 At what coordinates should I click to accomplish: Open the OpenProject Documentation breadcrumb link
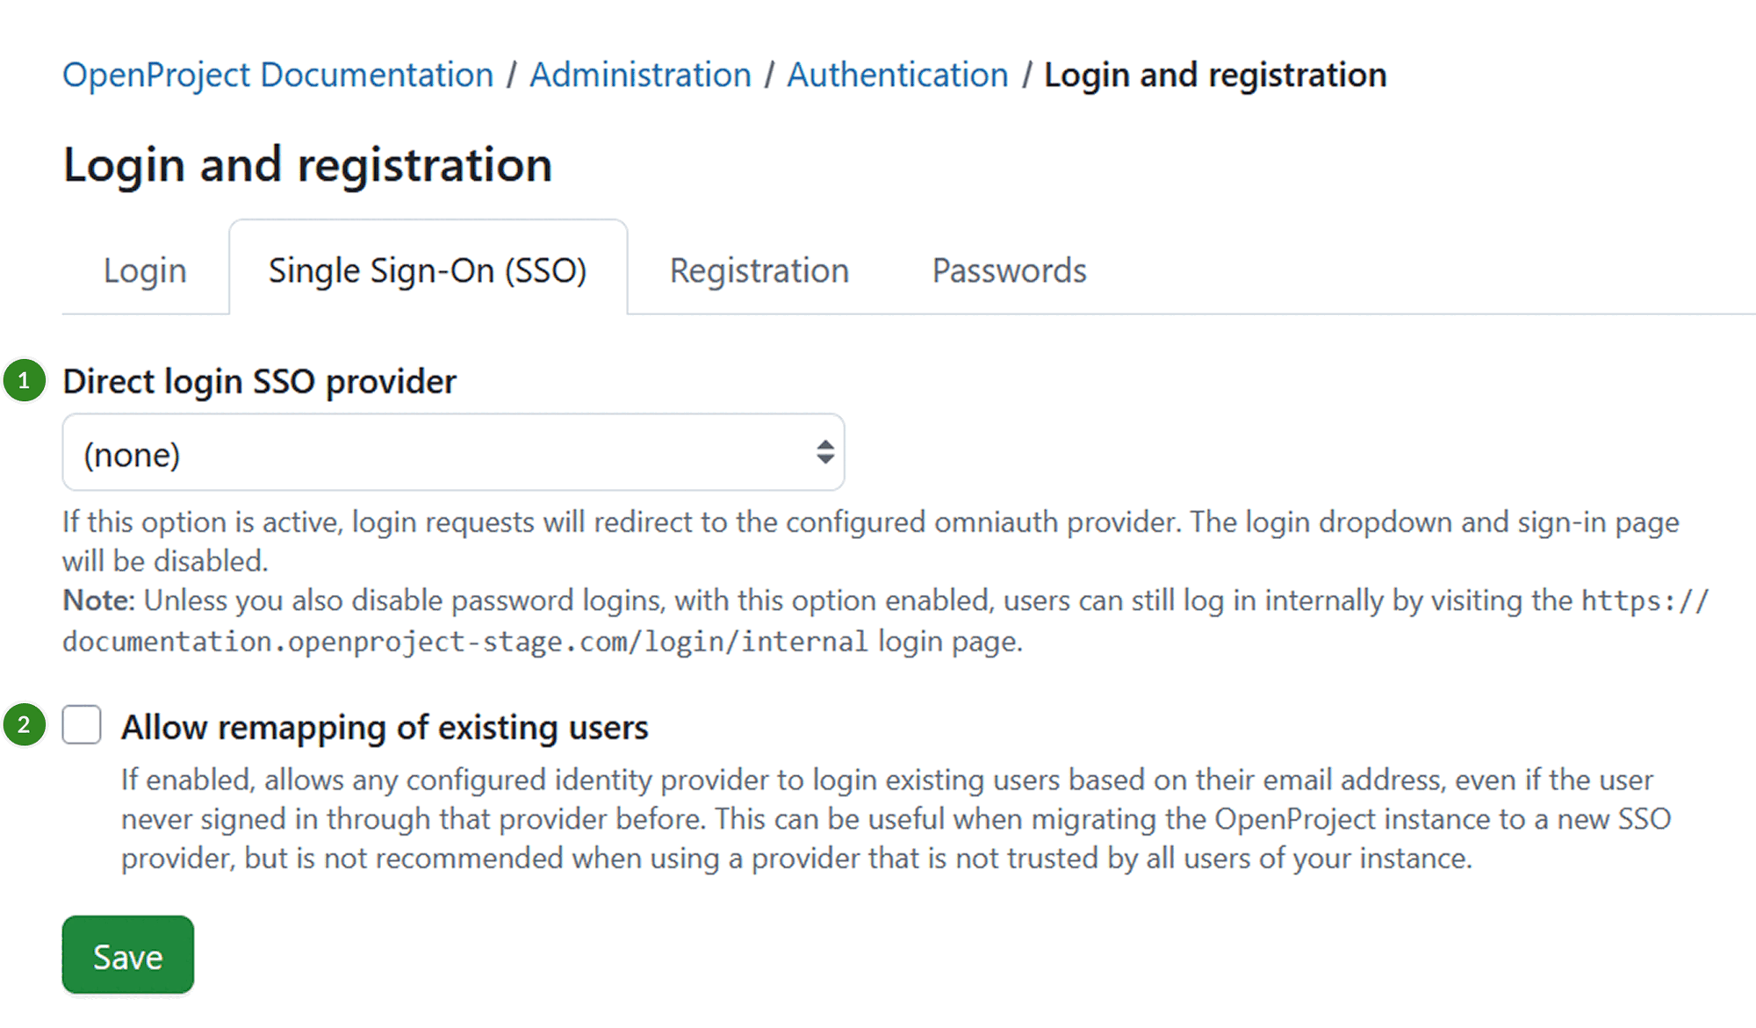pos(276,75)
